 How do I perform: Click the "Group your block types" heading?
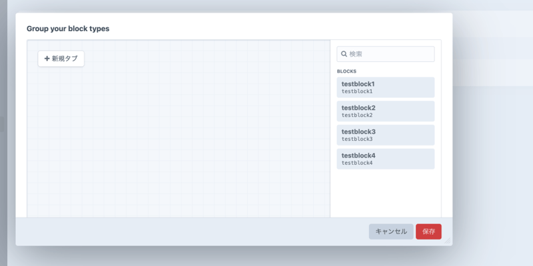[x=68, y=29]
